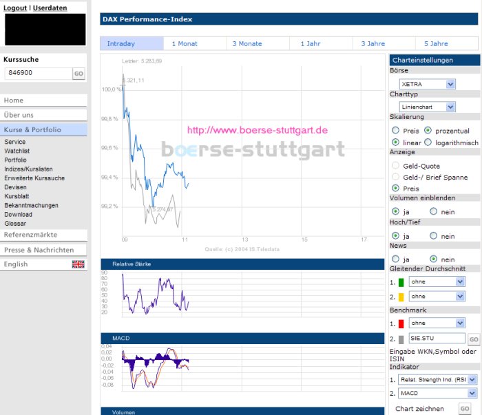
Task: Open first Benchmark ohne dropdown
Action: click(x=437, y=323)
